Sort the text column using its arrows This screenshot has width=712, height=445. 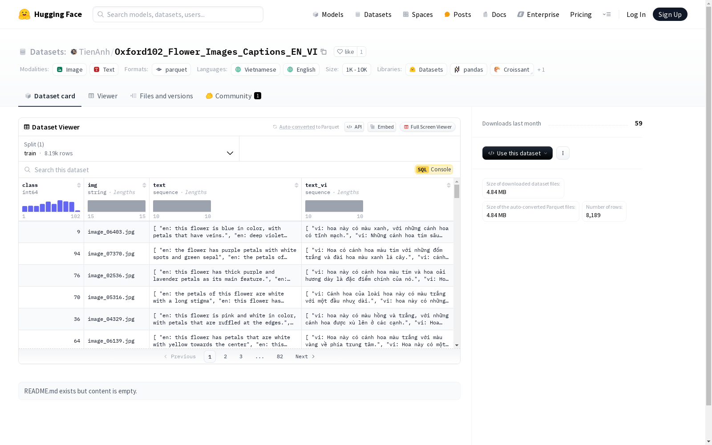[x=296, y=185]
